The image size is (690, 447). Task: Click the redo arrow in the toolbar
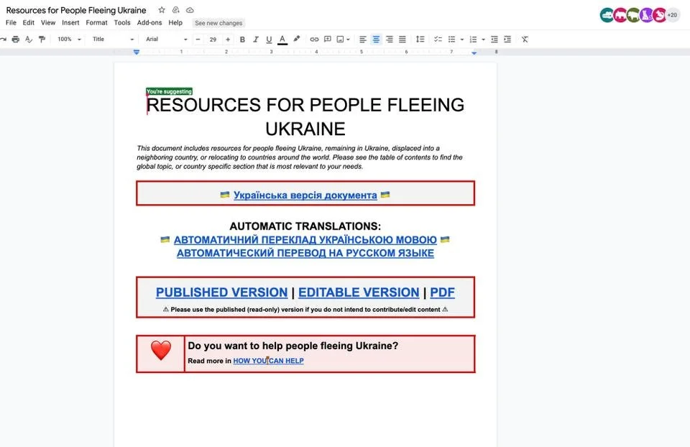point(3,39)
